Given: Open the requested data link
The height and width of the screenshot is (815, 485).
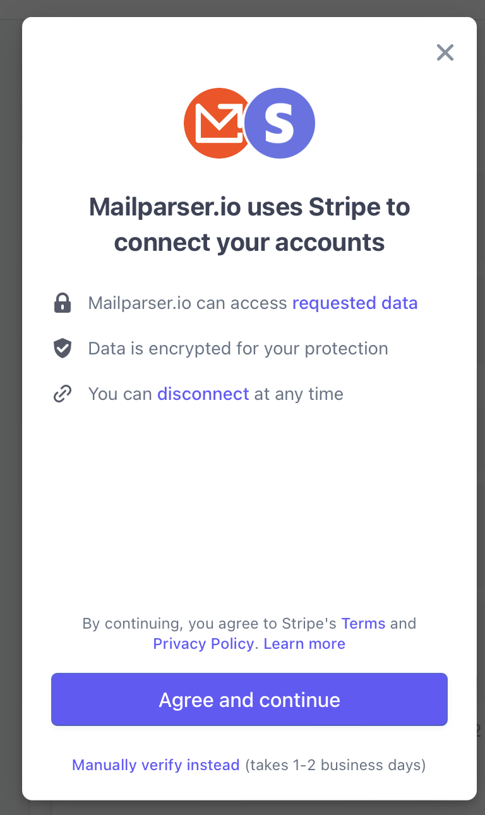Looking at the screenshot, I should tap(355, 303).
